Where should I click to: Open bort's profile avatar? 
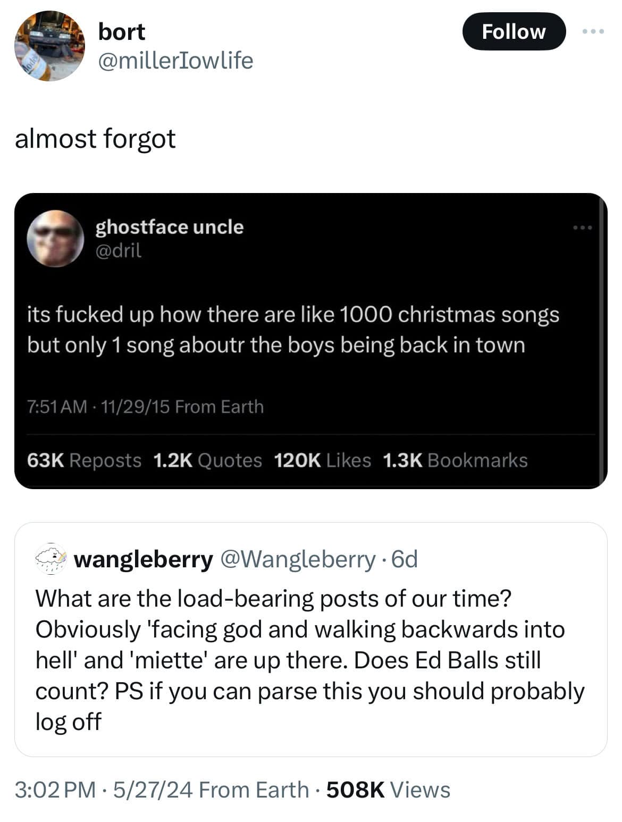(x=49, y=46)
